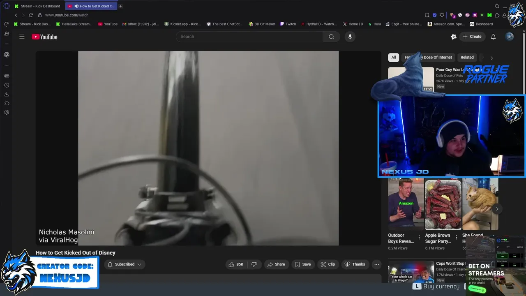This screenshot has height=296, width=526.
Task: Open more actions for the video
Action: tap(376, 264)
